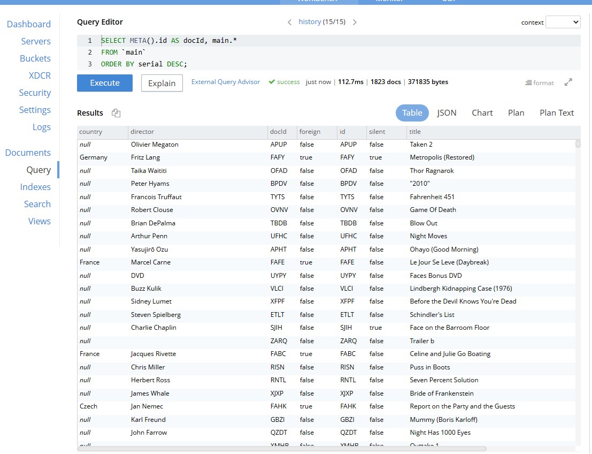This screenshot has height=454, width=592.
Task: Click docId cell BPDV
Action: [279, 183]
